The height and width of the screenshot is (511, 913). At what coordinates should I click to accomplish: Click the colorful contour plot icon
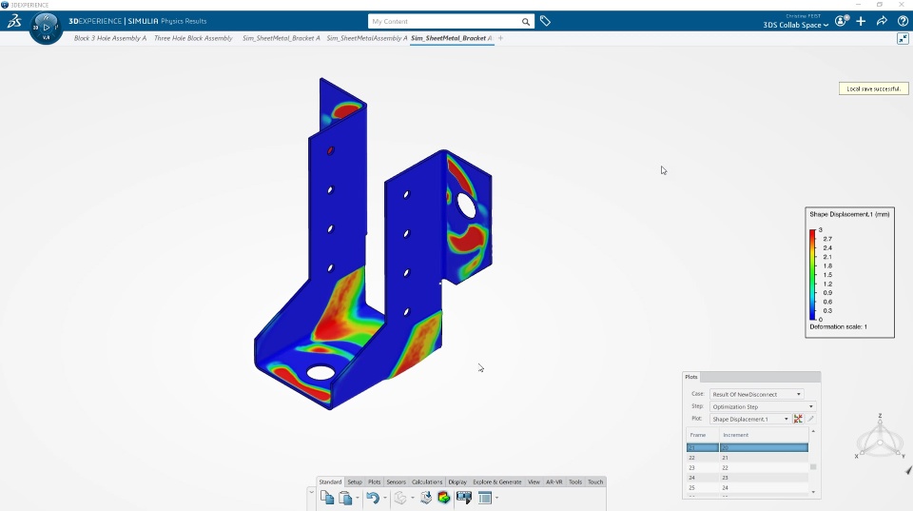(444, 498)
